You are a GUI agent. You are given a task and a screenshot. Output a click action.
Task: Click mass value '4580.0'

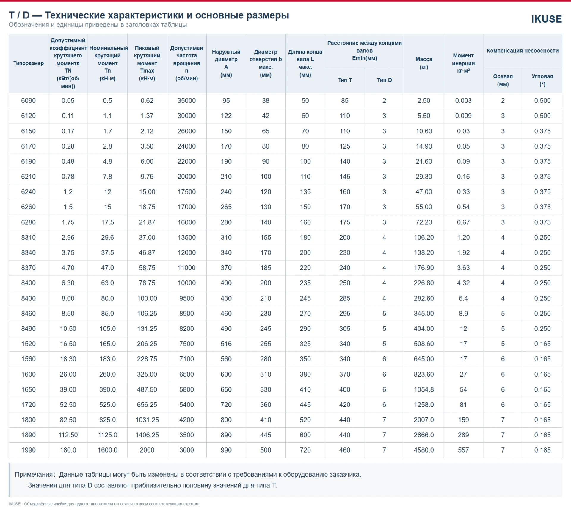pyautogui.click(x=424, y=450)
